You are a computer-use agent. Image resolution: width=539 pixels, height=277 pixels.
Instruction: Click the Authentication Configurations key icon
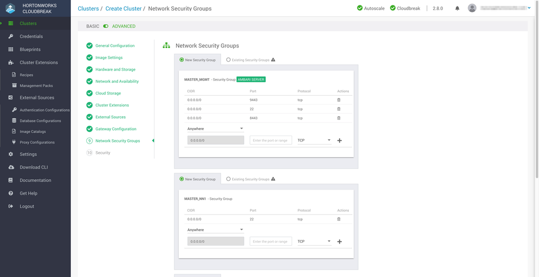point(14,110)
